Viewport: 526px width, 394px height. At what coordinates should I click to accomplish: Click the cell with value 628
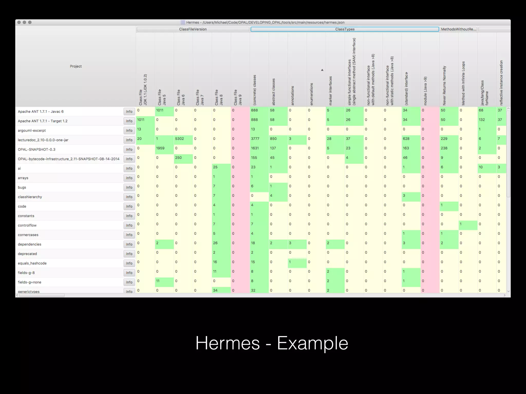click(411, 140)
